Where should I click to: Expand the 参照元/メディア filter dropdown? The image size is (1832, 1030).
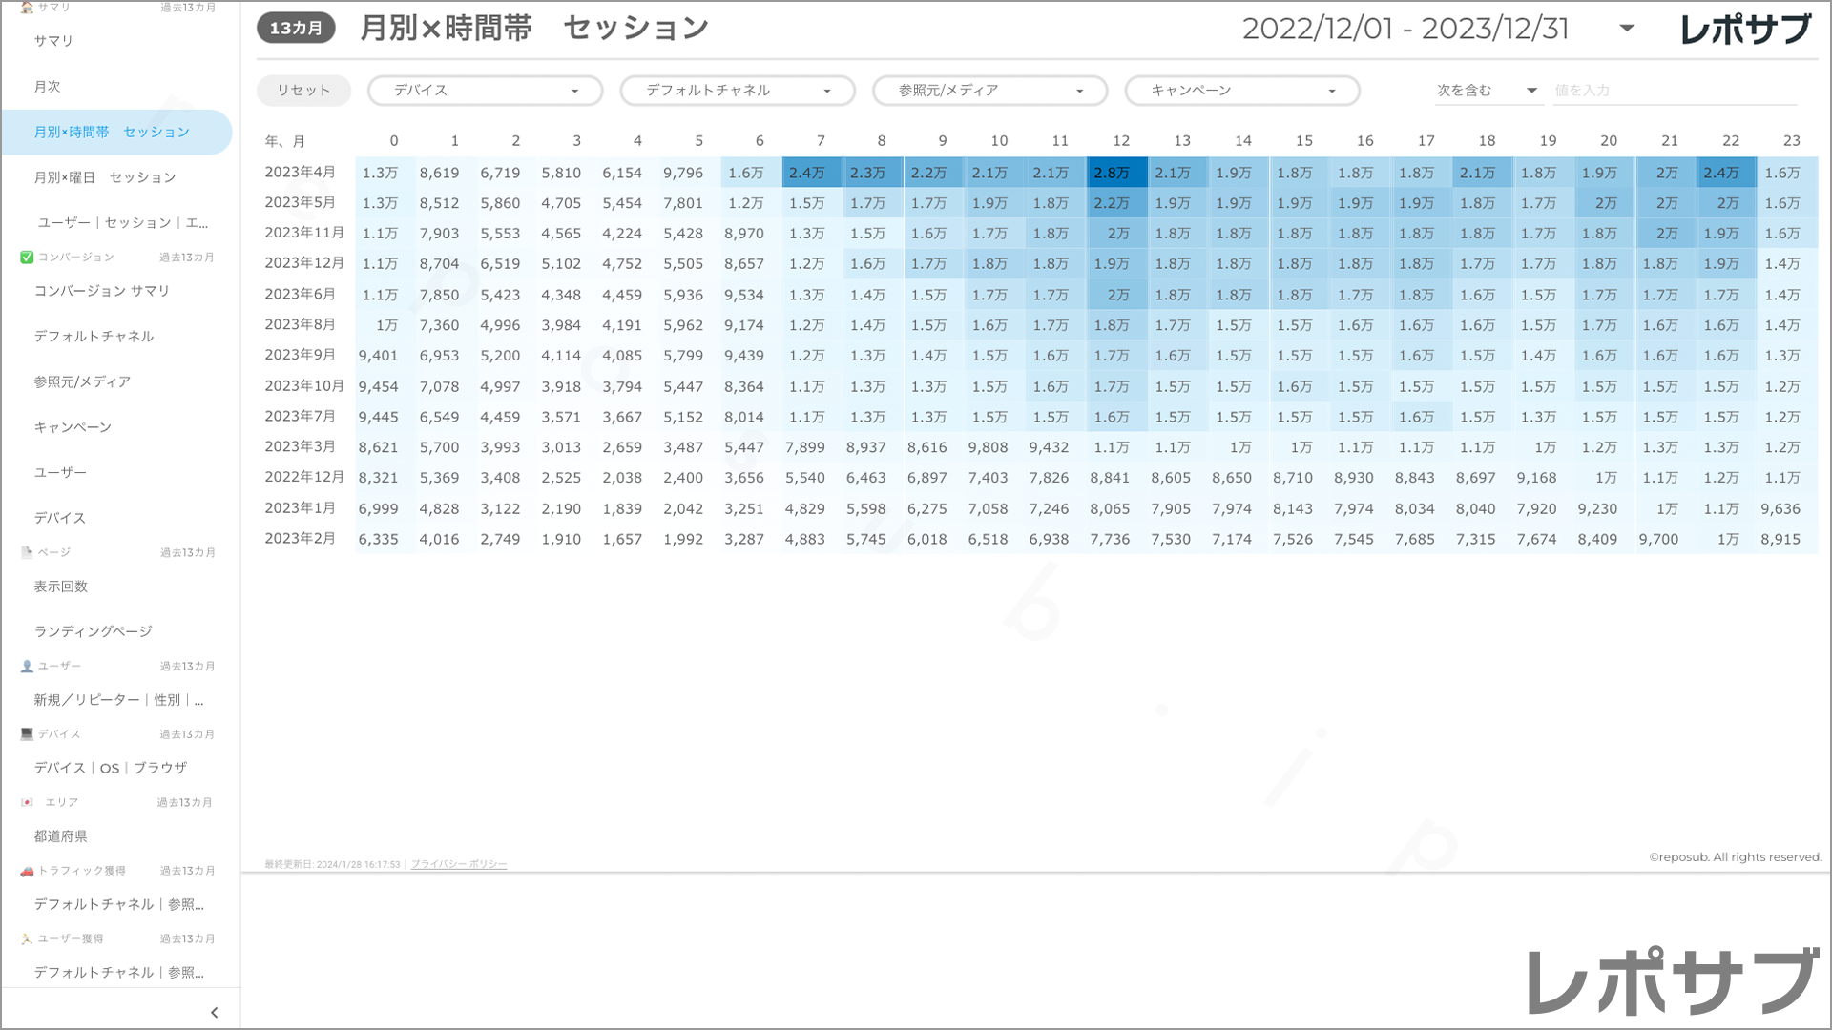tap(989, 91)
